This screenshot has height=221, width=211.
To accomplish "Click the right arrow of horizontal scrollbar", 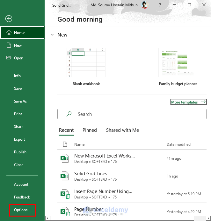I will 208,218.
